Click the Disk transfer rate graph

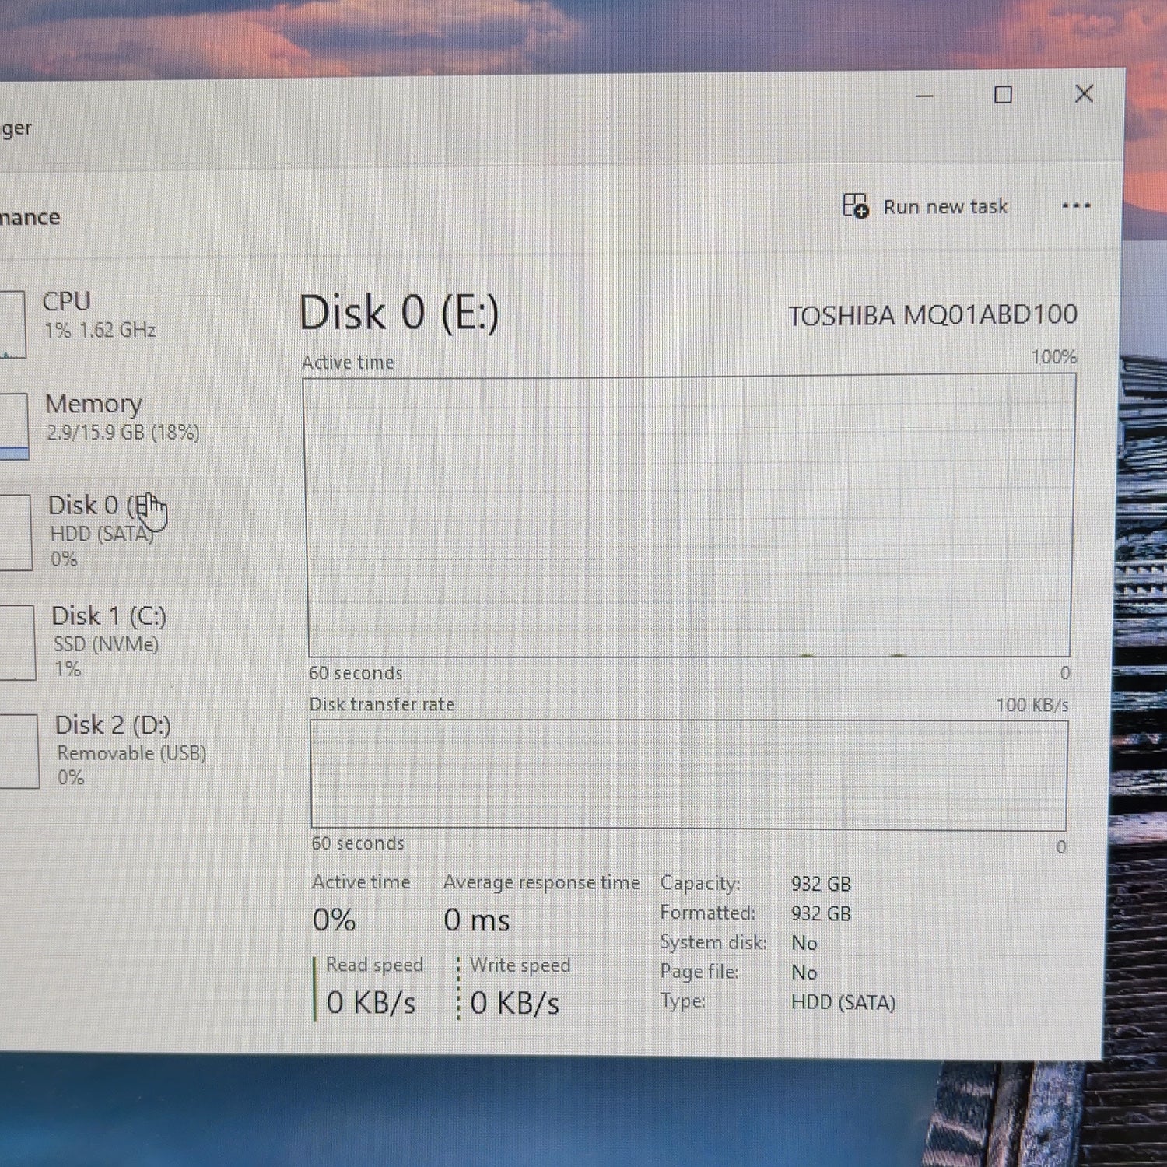click(x=689, y=775)
